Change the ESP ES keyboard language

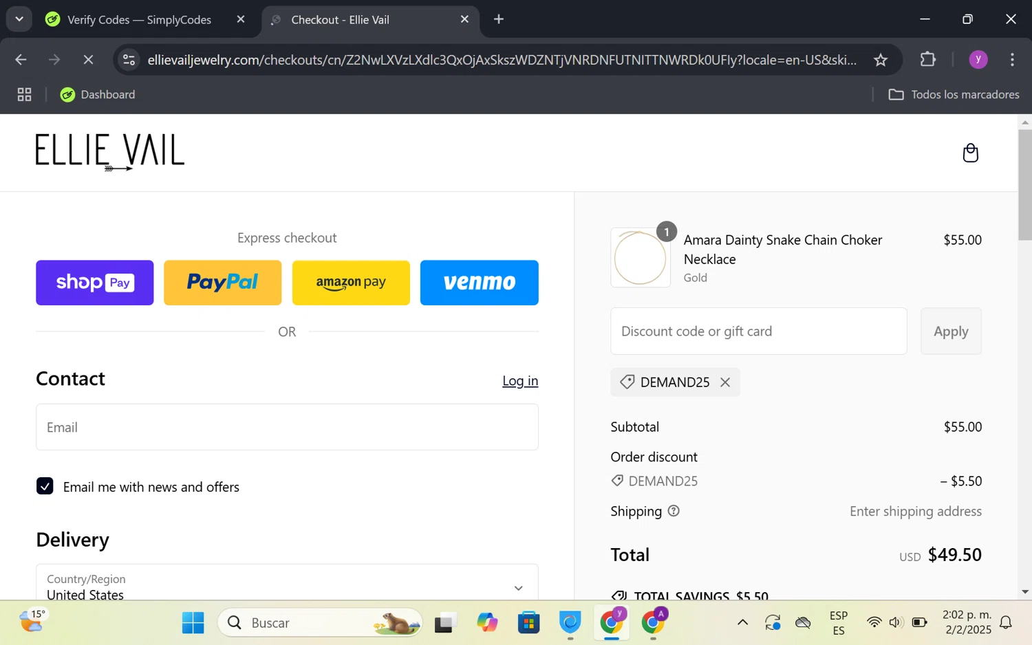[x=839, y=623]
